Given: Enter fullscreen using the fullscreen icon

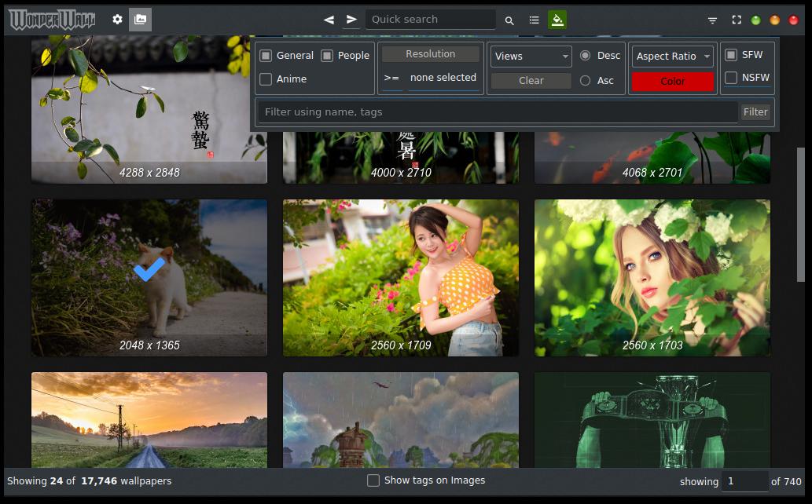Looking at the screenshot, I should click(737, 20).
